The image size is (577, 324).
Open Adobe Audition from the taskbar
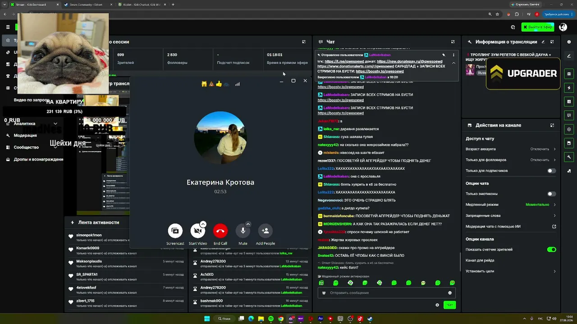pos(321,319)
